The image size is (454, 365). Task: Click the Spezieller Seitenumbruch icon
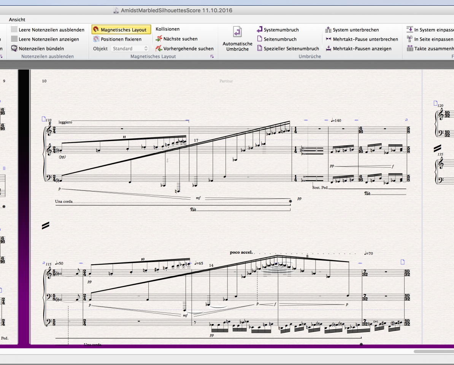pyautogui.click(x=259, y=48)
